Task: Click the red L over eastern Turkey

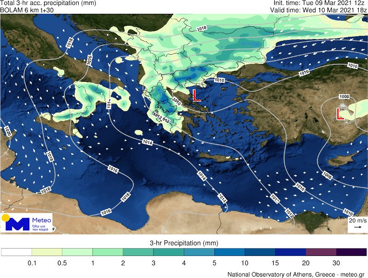Action: point(340,114)
